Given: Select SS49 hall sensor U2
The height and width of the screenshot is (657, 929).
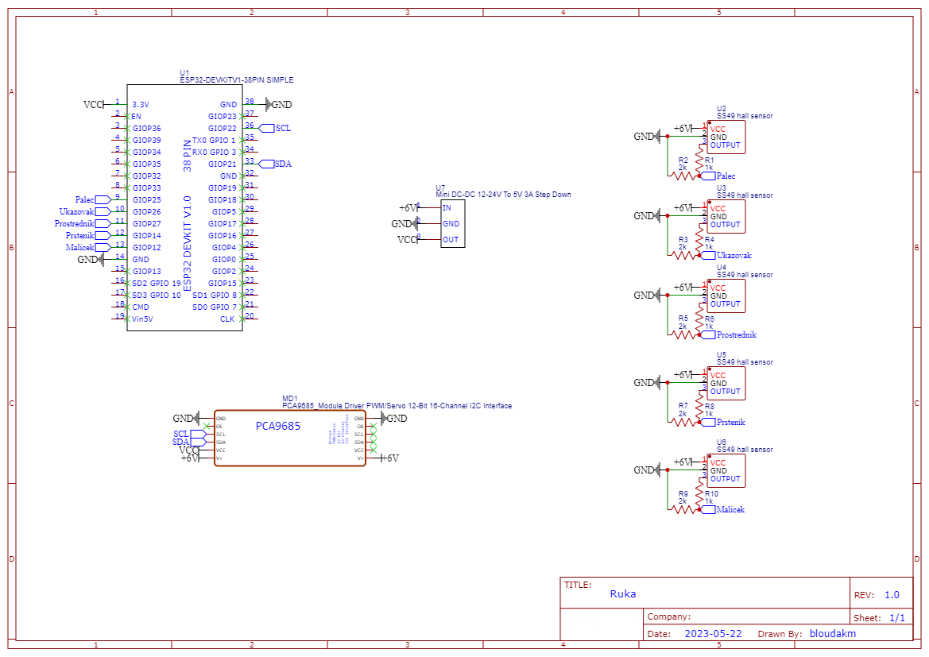Looking at the screenshot, I should pos(727,137).
